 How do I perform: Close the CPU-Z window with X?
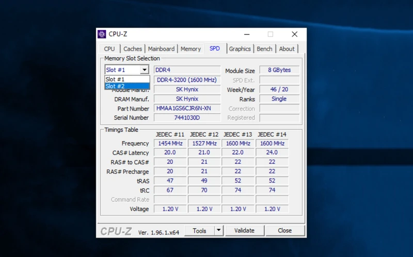(294, 34)
